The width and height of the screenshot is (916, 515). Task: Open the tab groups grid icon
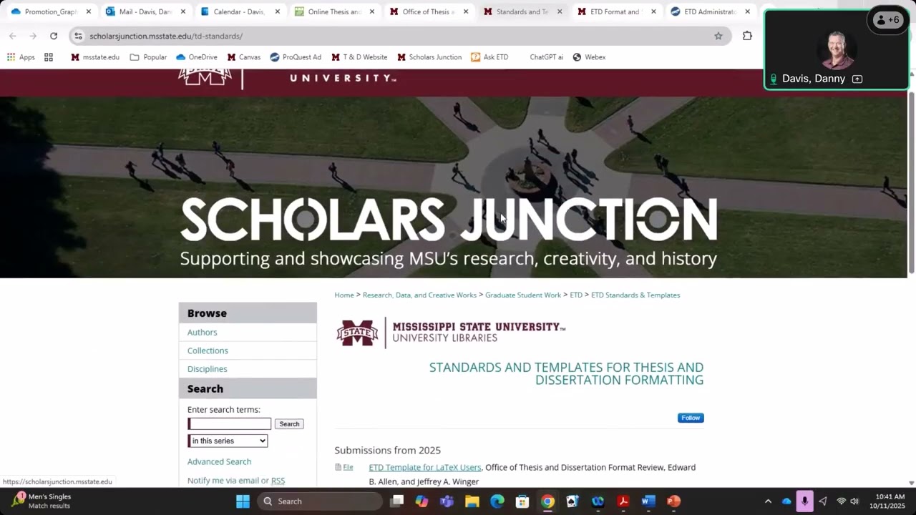pos(49,57)
